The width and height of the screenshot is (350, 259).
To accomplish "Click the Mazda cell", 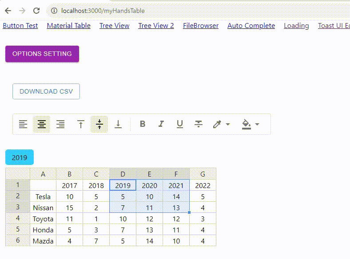I will (43, 241).
